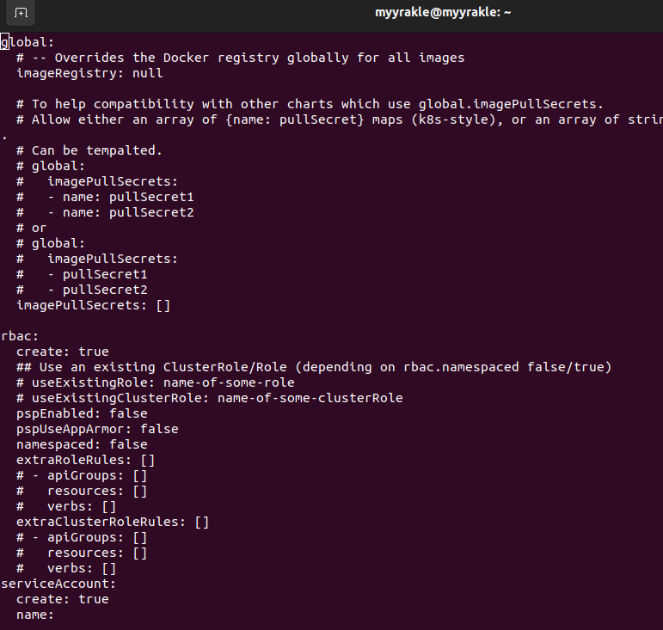Click the 'namespaced: false' setting
Screen dimensions: 663x630
82,444
